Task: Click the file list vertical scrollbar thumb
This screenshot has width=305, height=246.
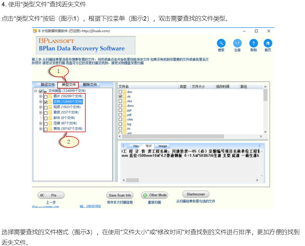Action: 265,95
